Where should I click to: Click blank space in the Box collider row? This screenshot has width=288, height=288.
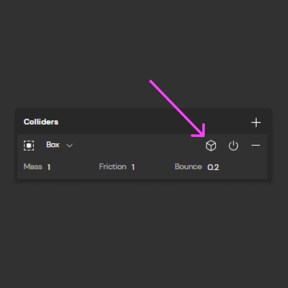click(138, 145)
